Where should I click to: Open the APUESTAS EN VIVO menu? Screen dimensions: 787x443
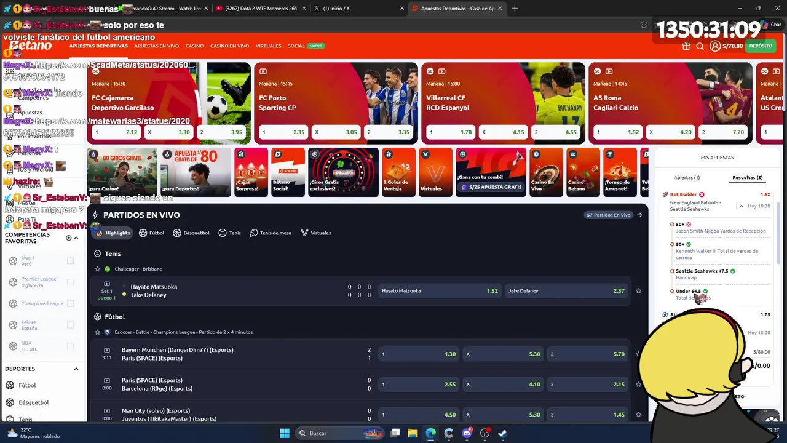click(x=156, y=46)
